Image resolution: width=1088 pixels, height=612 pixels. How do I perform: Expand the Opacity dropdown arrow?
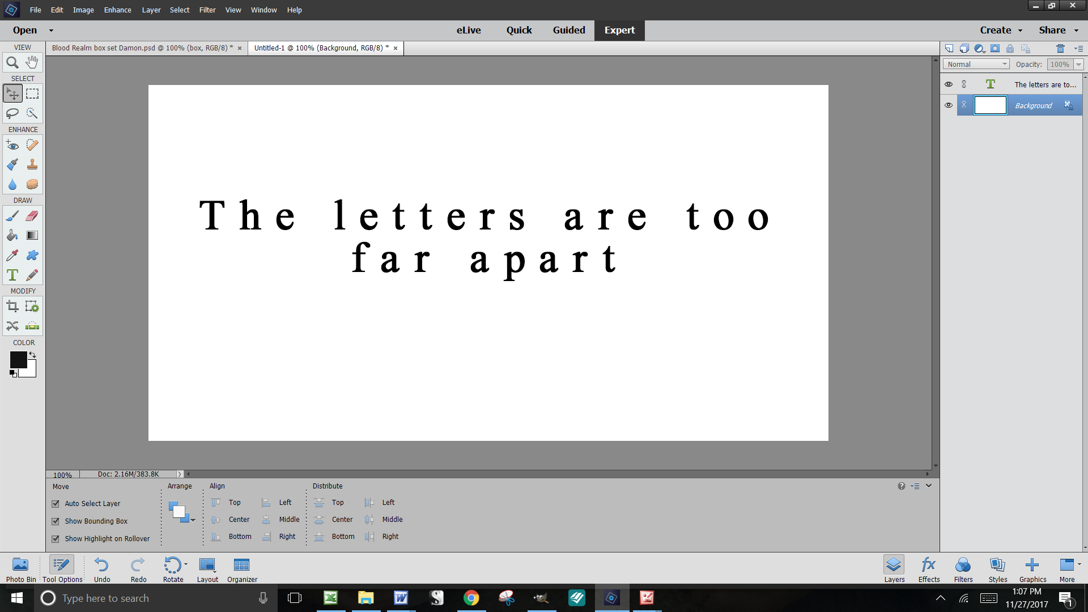[1078, 65]
